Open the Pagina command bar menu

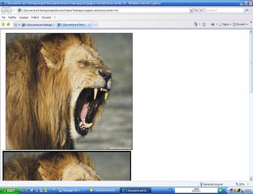click(x=225, y=24)
